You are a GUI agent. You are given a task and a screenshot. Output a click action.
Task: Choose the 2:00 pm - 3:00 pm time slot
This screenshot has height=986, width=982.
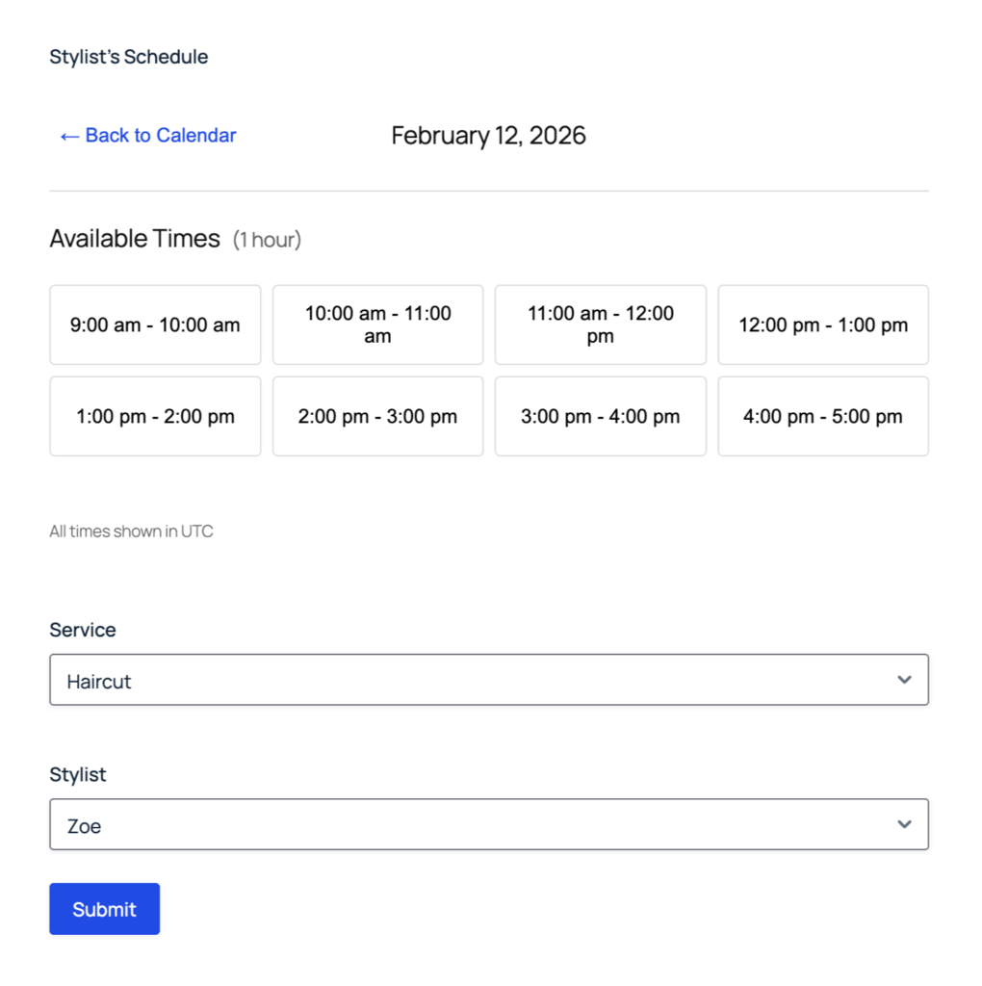click(x=377, y=416)
